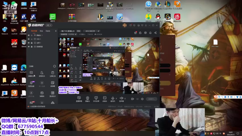Open the 房管助手 tool

pyautogui.click(x=42, y=74)
